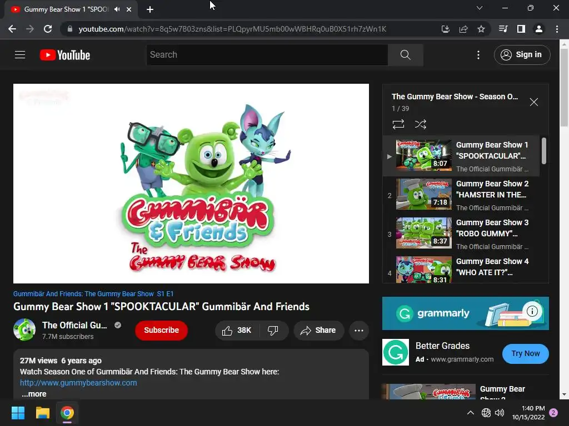Open ad info icon on Grammarly banner
The height and width of the screenshot is (426, 569).
pyautogui.click(x=532, y=311)
